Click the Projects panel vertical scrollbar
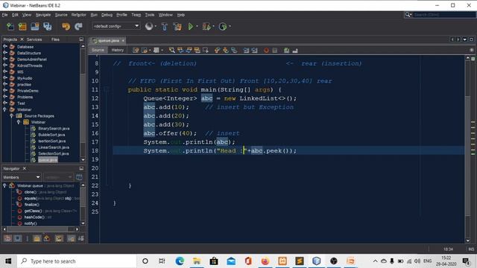 click(83, 103)
